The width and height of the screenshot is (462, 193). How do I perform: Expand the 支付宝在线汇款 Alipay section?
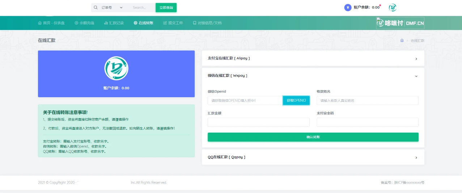point(313,59)
